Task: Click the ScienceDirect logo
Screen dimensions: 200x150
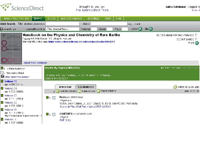Action: 22,7
